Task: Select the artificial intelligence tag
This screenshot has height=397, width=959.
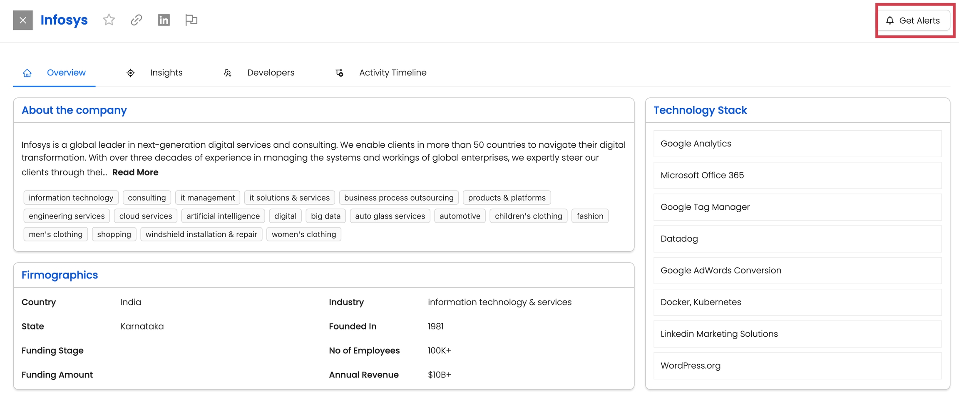Action: (223, 216)
